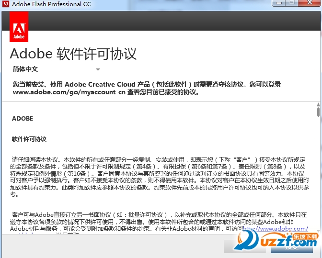322x258 pixels.
Task: Click the 'Adobe 软件许可协议' heading
Action: coord(73,54)
